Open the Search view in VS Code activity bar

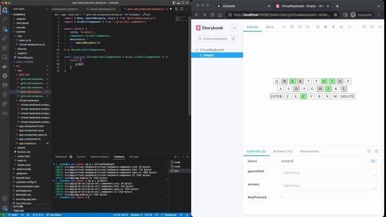pyautogui.click(x=5, y=19)
